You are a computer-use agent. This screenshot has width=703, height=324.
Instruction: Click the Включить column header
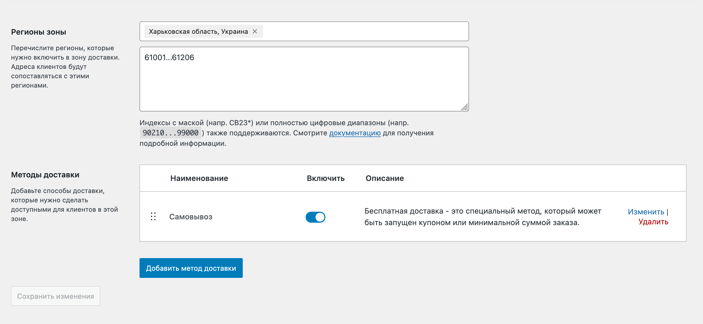[x=325, y=178]
